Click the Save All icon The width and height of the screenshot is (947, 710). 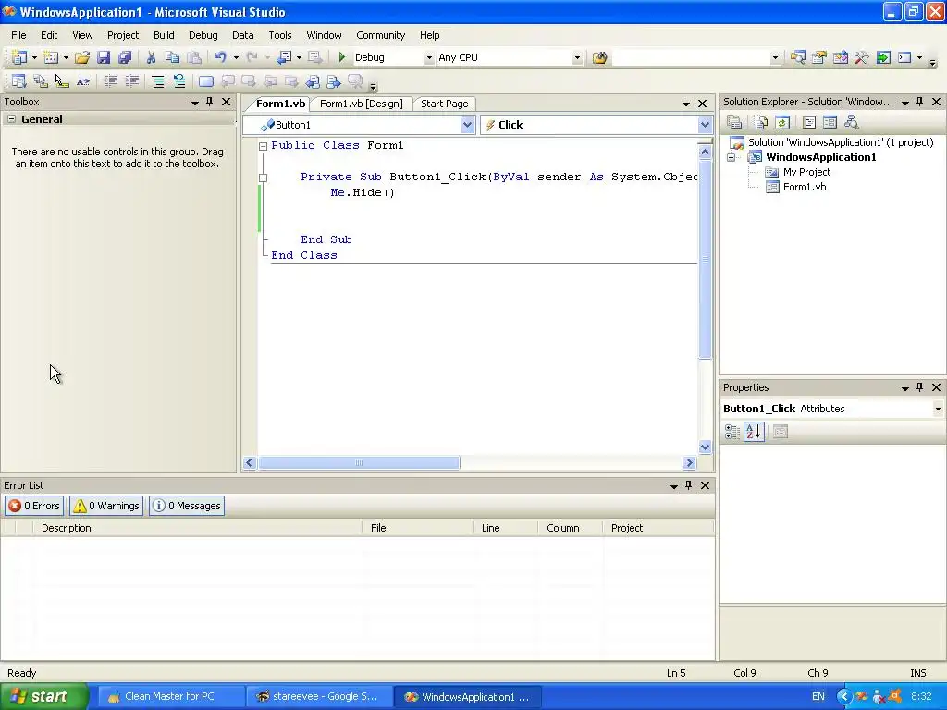tap(125, 57)
